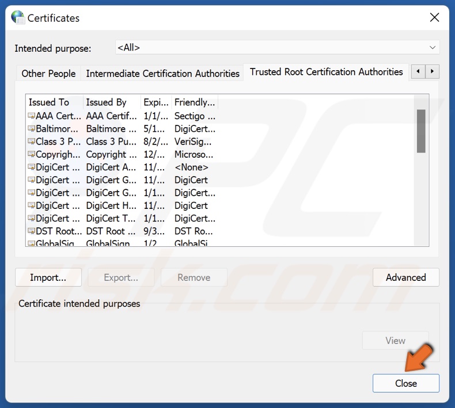
Task: Click the Close button at the bottom
Action: tap(405, 383)
